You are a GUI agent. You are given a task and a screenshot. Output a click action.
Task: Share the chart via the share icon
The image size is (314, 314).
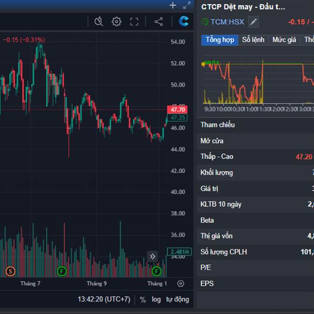click(x=159, y=21)
